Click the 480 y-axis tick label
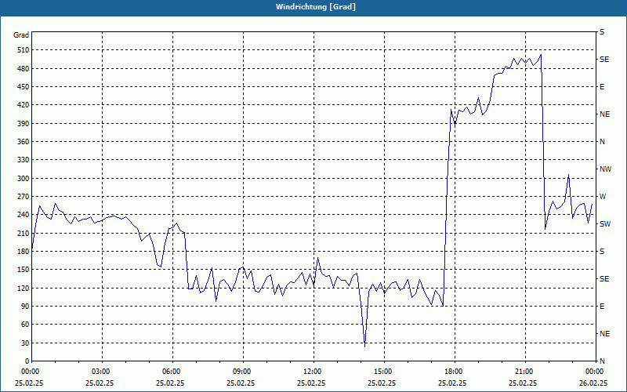The image size is (627, 392). click(x=24, y=69)
